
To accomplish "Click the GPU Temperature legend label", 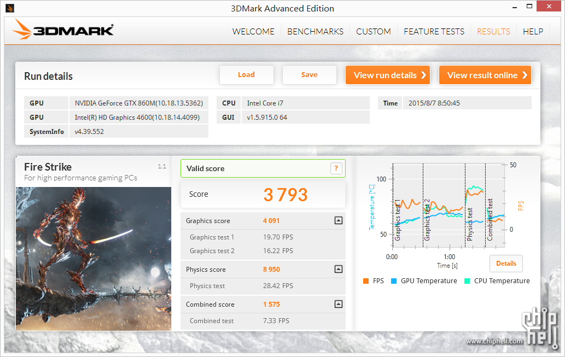I will point(429,281).
